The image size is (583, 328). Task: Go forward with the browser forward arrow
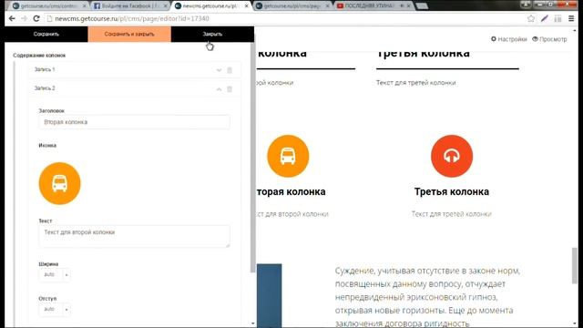(x=25, y=18)
